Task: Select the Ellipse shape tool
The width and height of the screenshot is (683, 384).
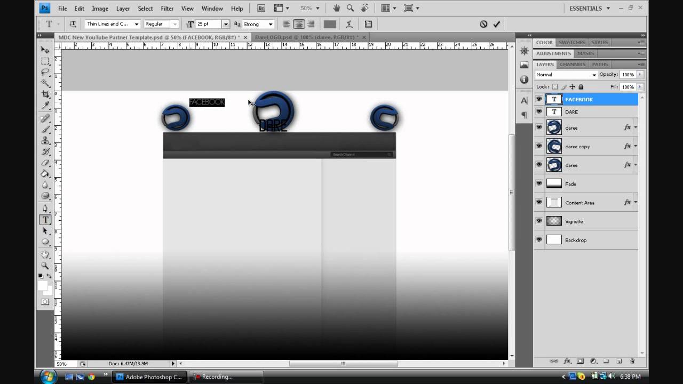Action: [x=45, y=242]
